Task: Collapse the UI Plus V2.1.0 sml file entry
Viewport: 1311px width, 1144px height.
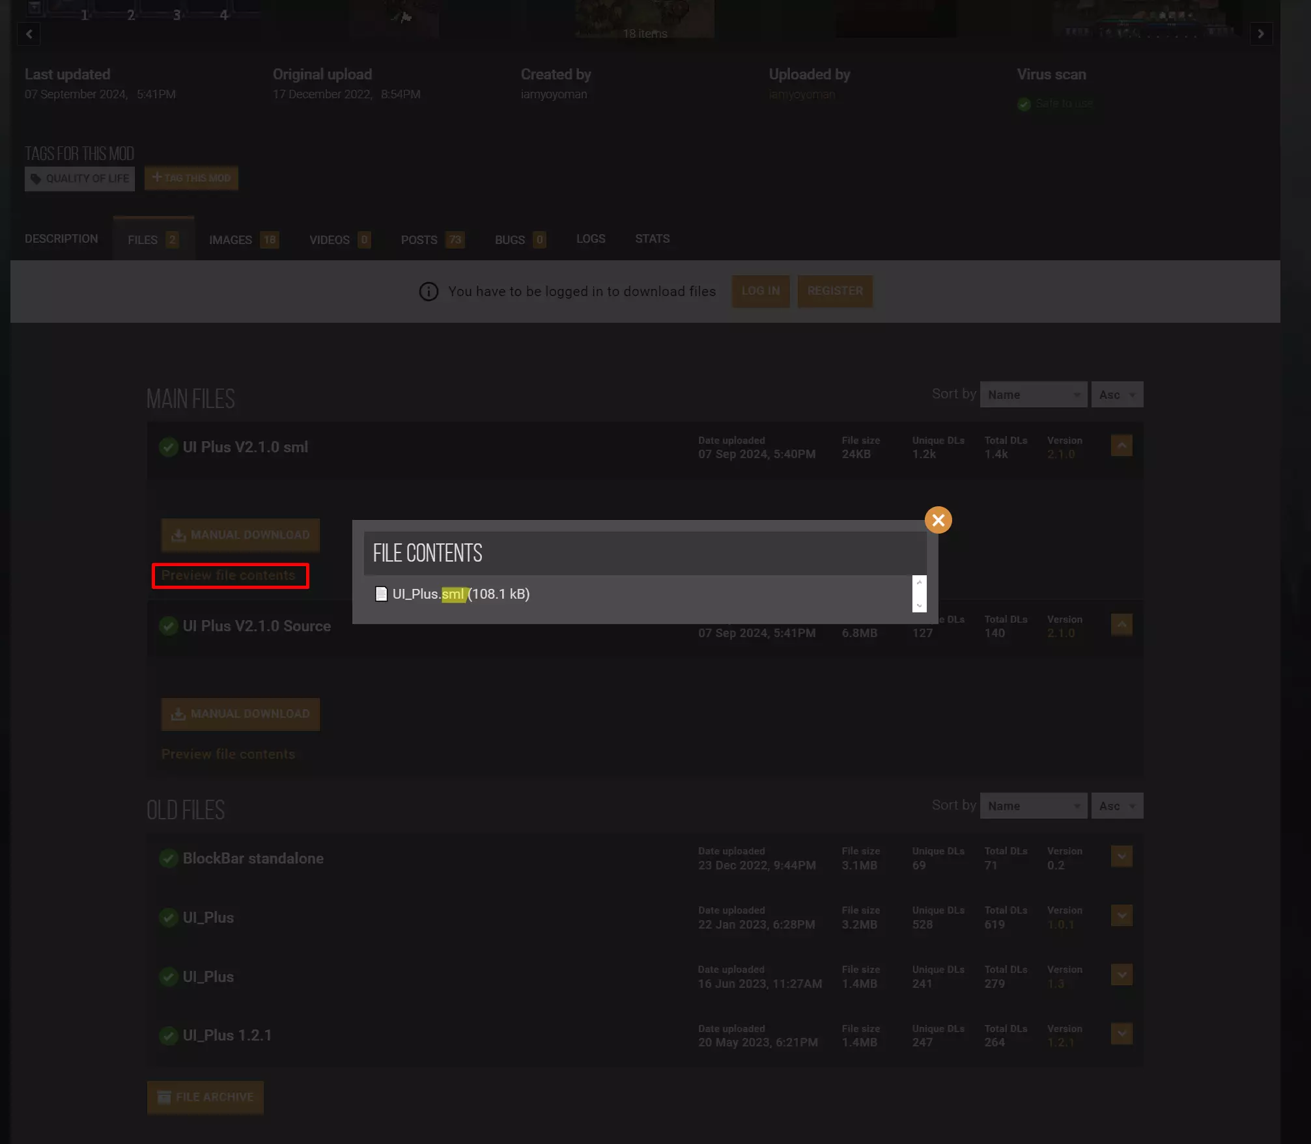Action: 1121,446
